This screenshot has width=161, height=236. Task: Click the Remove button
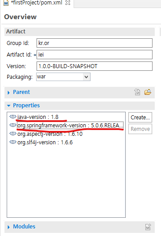click(x=140, y=129)
